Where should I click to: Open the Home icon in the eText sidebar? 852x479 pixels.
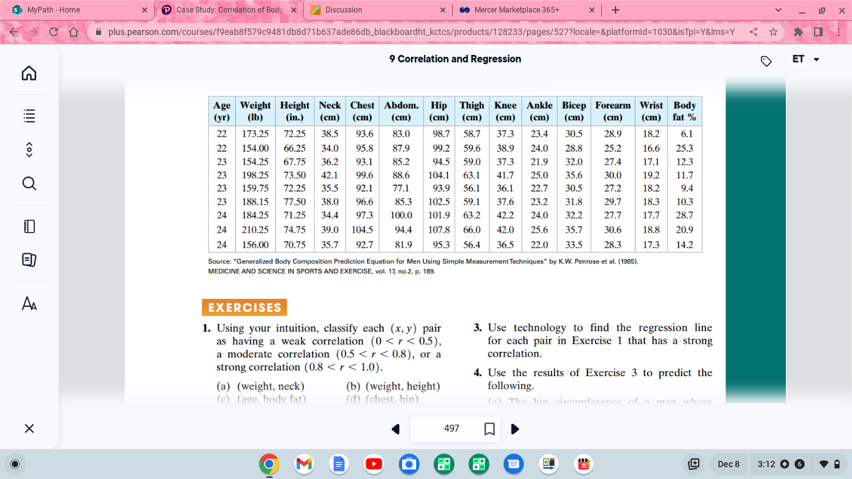[x=28, y=73]
